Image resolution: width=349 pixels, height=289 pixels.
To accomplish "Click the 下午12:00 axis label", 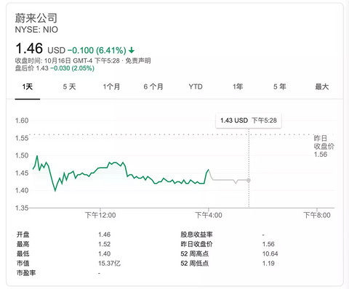I will pyautogui.click(x=100, y=215).
